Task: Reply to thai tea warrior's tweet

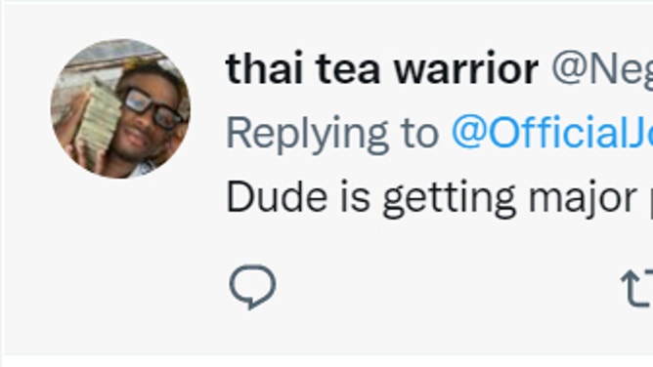Action: pyautogui.click(x=252, y=286)
